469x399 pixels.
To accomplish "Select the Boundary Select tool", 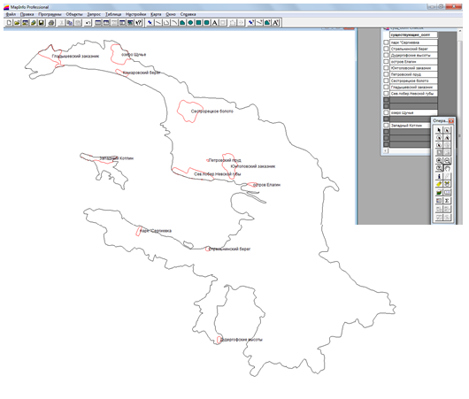I will [439, 145].
